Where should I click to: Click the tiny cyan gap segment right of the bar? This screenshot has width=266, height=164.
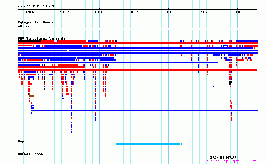coord(181,144)
